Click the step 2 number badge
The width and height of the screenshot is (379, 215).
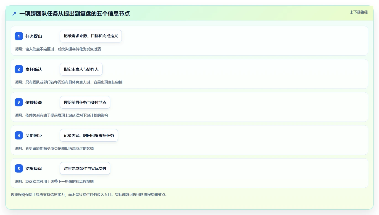click(19, 69)
